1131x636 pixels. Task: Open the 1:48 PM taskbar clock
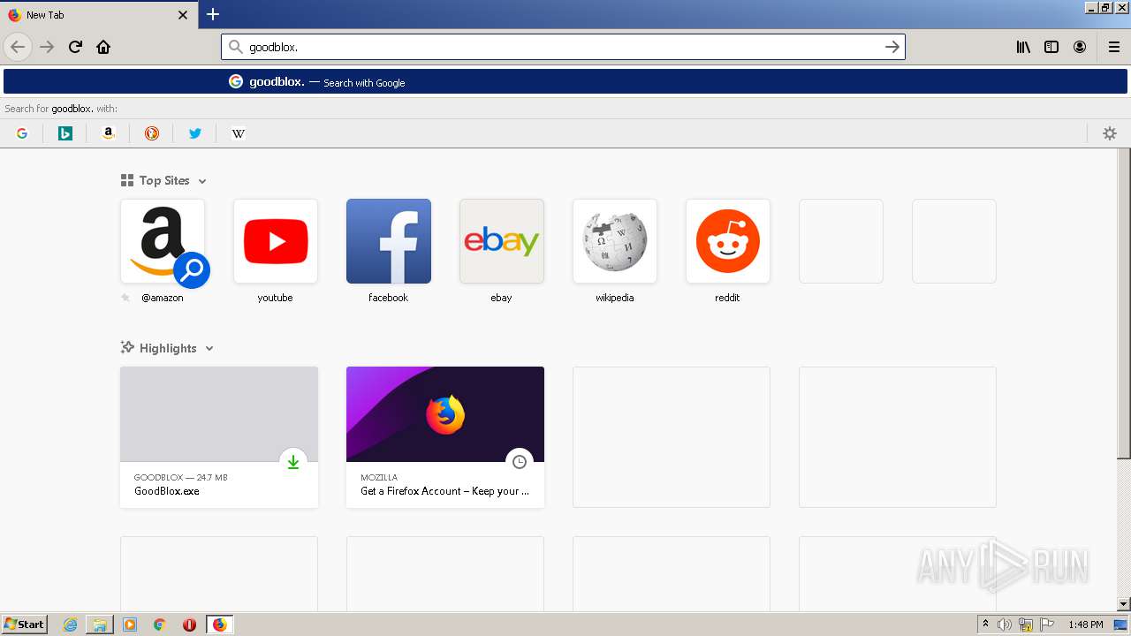[1085, 625]
